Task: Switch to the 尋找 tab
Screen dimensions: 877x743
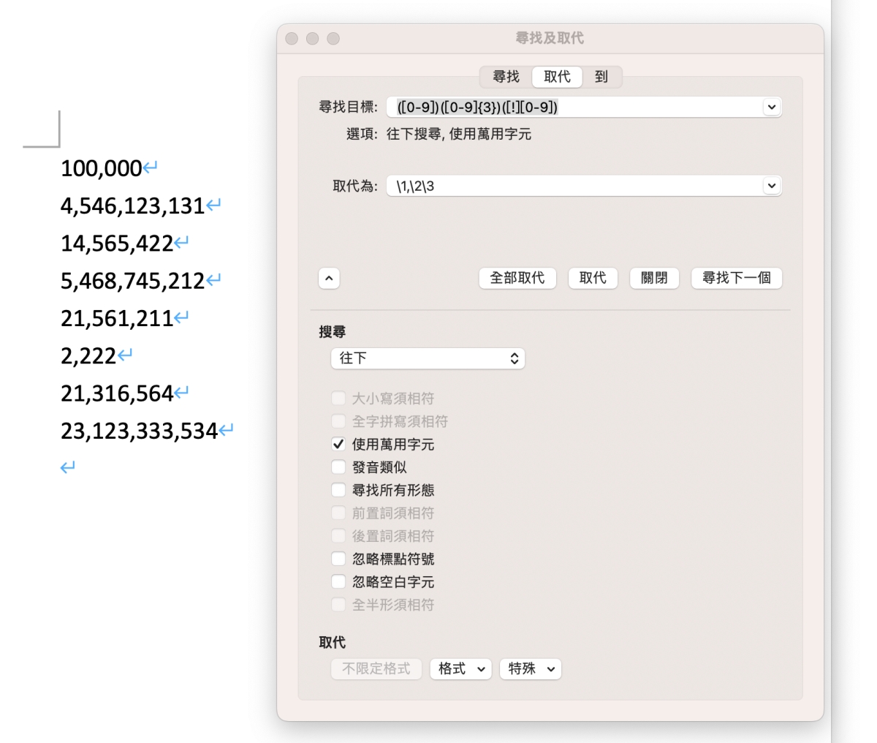Action: coord(506,77)
